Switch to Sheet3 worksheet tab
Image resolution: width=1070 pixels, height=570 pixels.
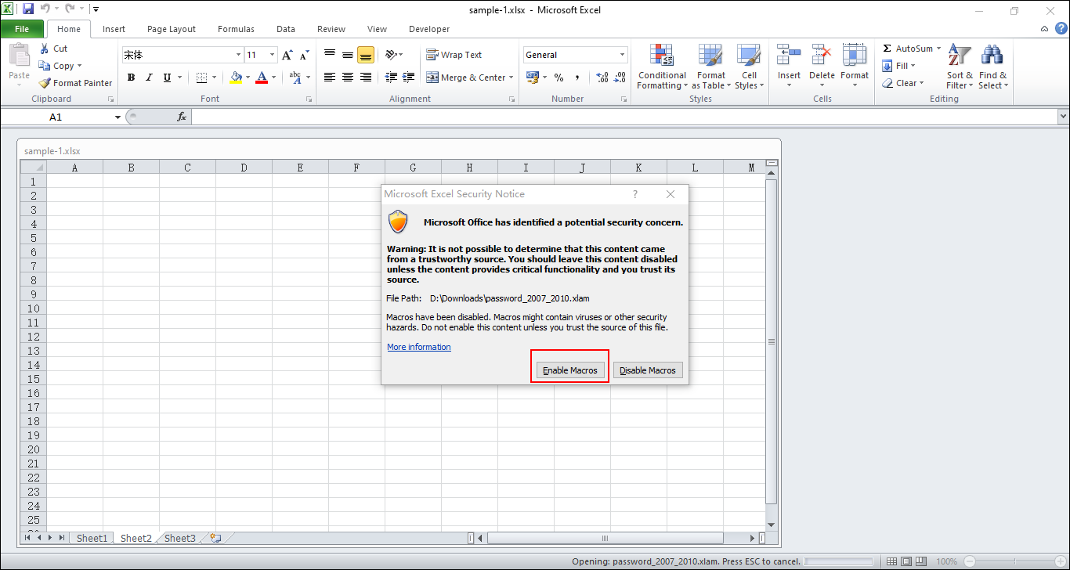[x=179, y=538]
